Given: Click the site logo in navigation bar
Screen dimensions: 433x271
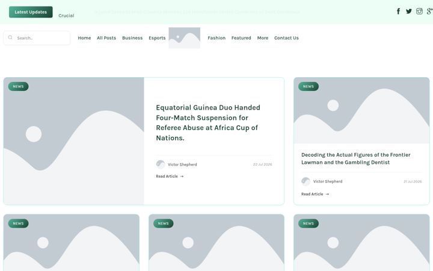Looking at the screenshot, I should pyautogui.click(x=185, y=38).
